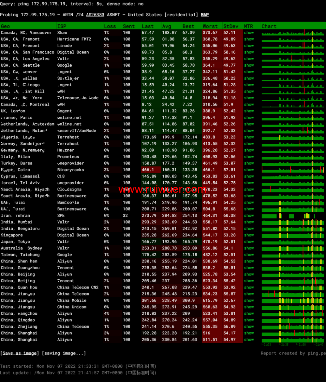
Task: Show MTR for Vancouver Shaw row
Action: [x=249, y=33]
